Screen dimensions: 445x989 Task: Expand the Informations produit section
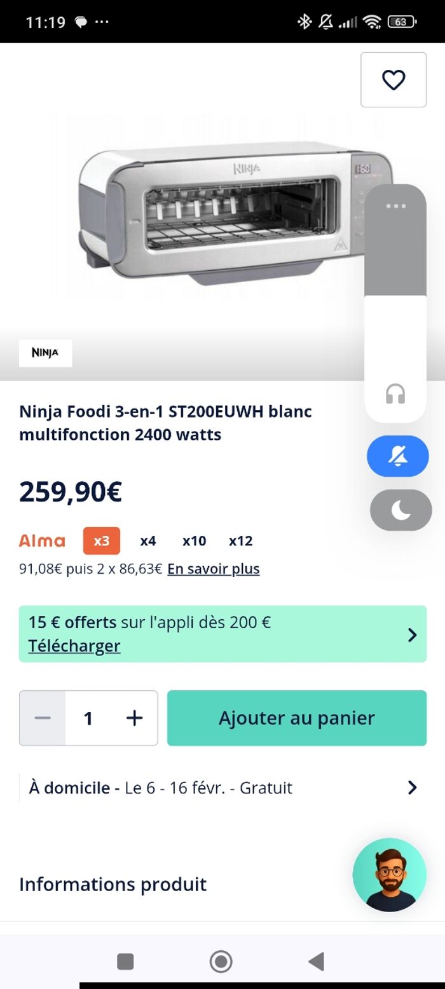[x=113, y=884]
